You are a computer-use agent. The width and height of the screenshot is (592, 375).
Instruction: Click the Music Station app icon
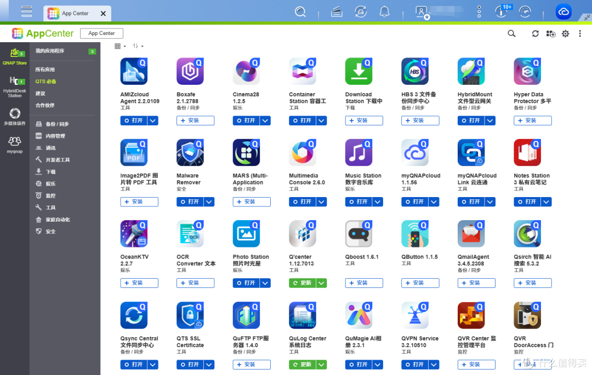[358, 153]
